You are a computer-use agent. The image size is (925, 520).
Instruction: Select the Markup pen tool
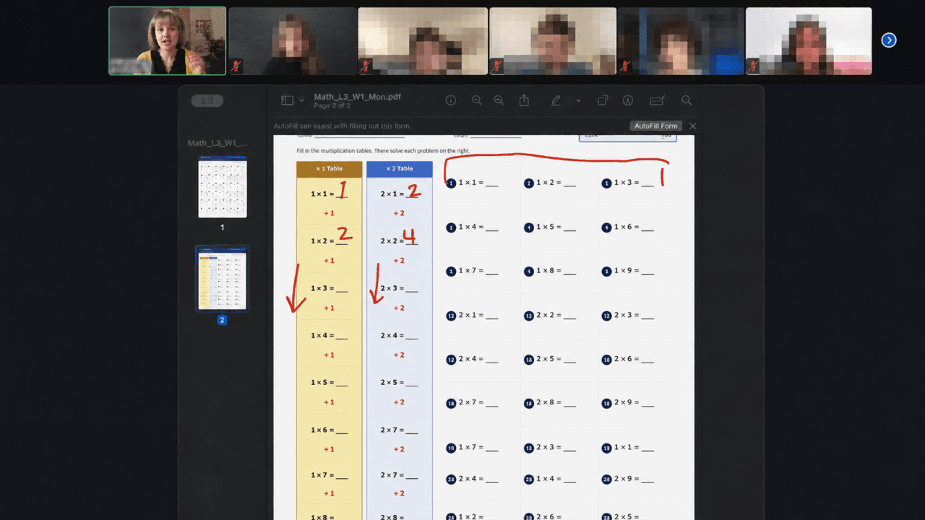[556, 100]
